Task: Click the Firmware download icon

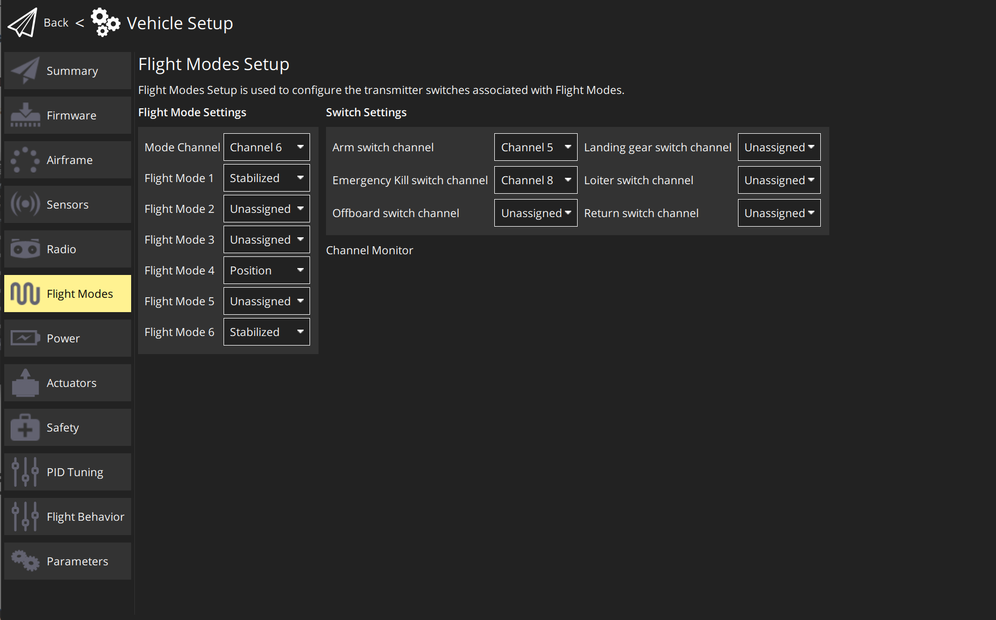Action: click(25, 115)
